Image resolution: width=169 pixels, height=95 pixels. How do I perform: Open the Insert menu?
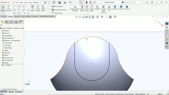[x=26, y=2]
